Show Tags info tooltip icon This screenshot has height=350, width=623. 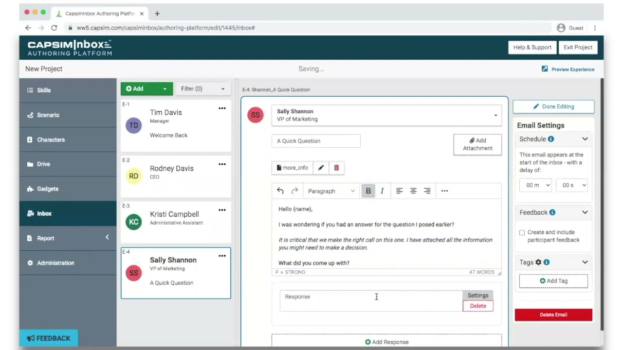pos(547,262)
